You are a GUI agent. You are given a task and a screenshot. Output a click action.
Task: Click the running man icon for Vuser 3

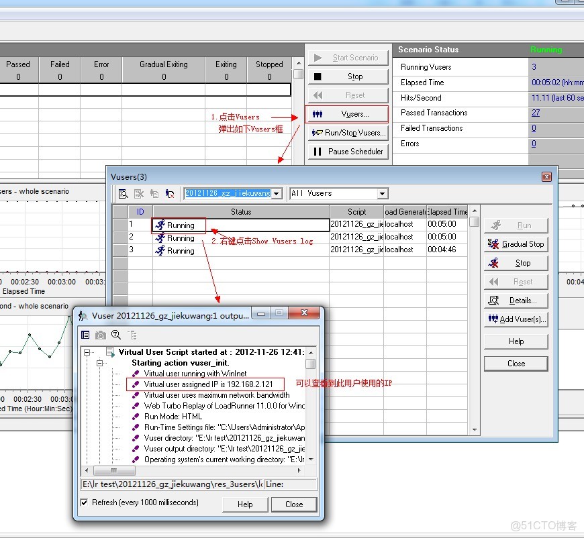pos(159,250)
